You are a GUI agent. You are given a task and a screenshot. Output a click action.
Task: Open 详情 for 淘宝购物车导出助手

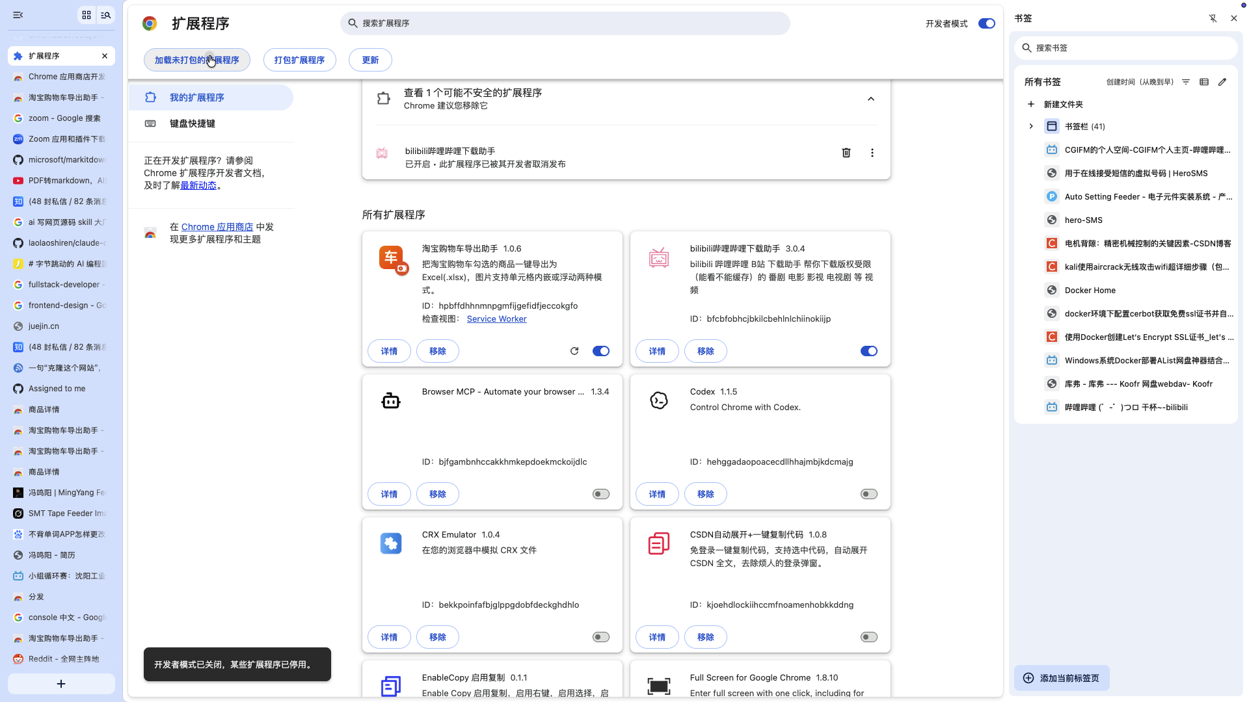click(389, 351)
